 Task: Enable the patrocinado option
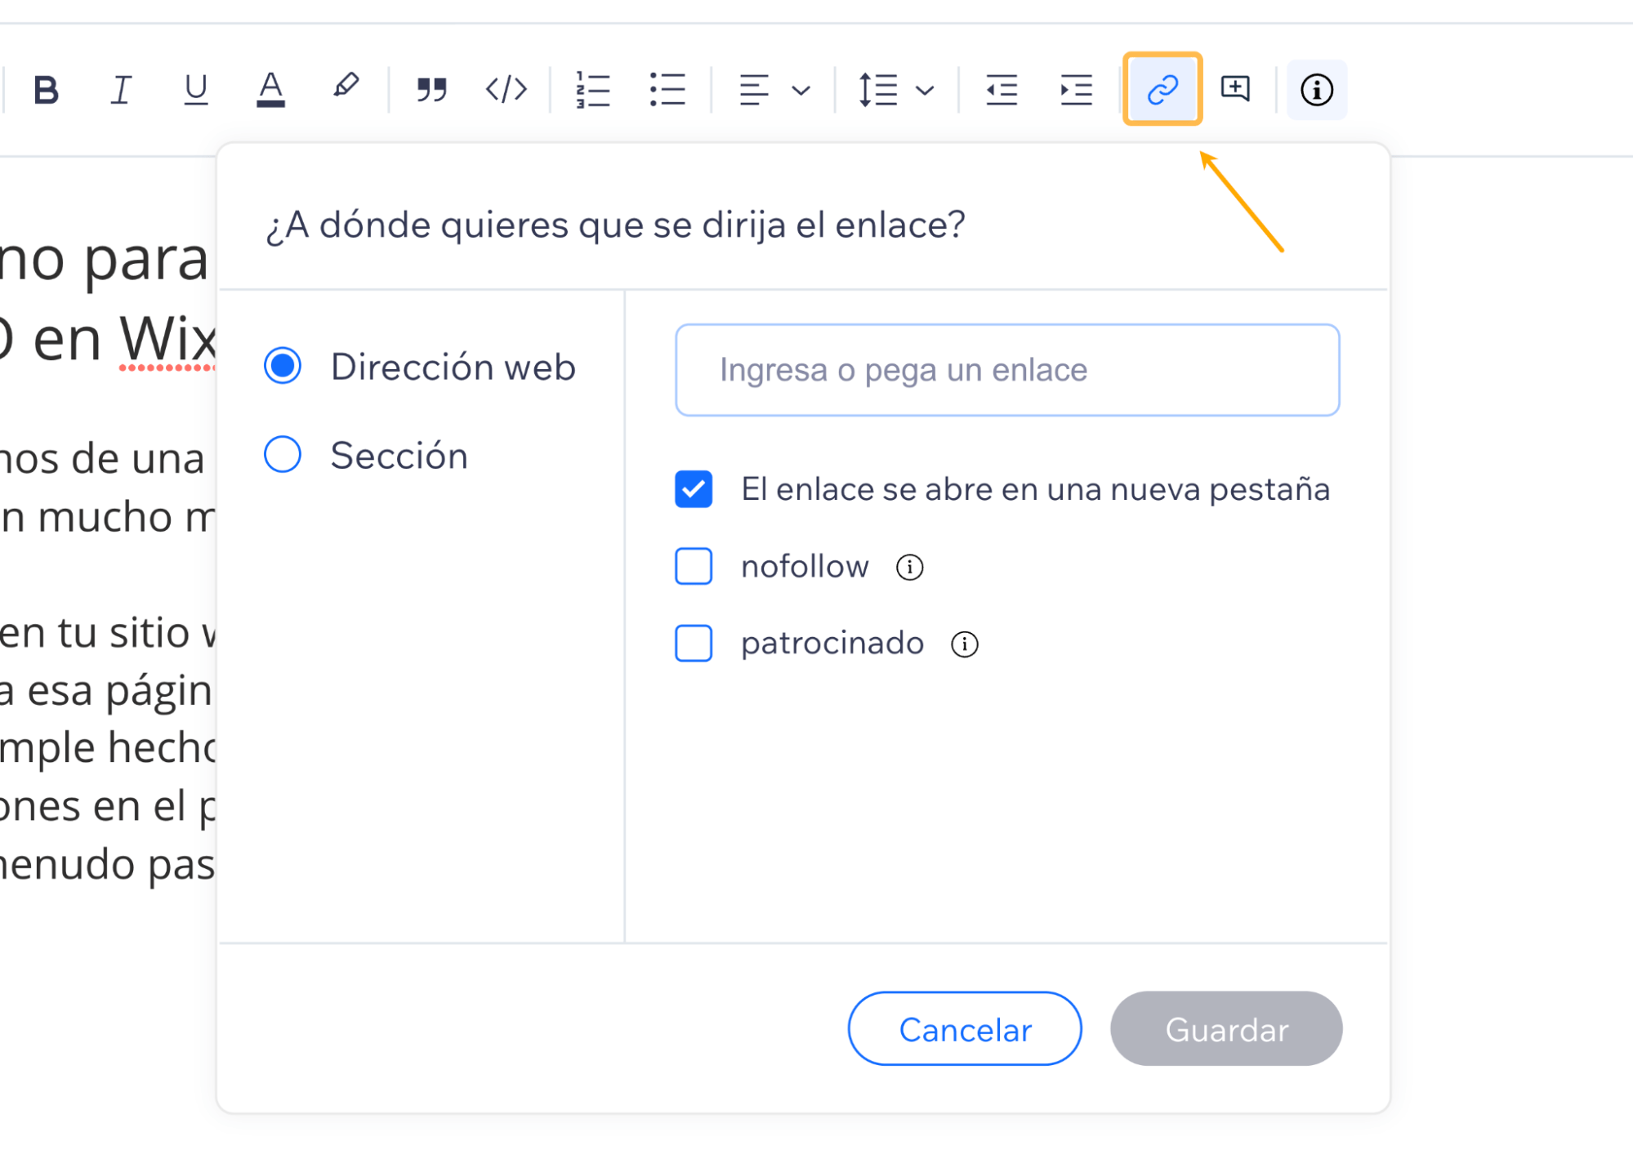693,643
